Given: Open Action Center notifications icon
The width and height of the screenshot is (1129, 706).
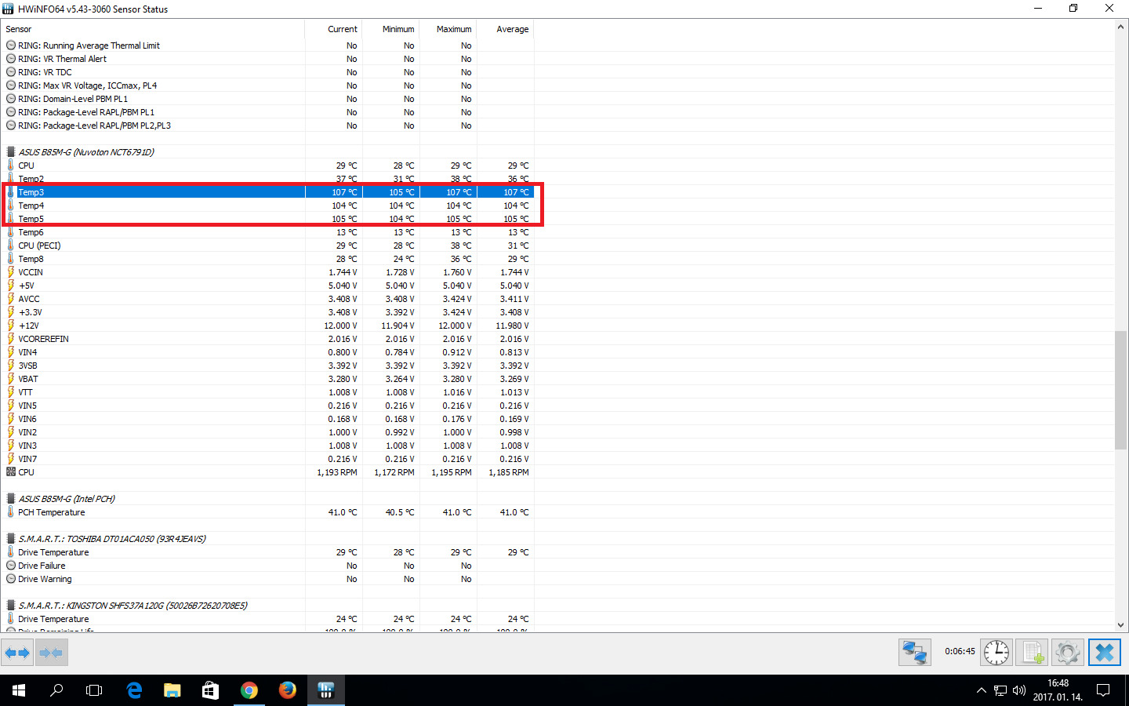Looking at the screenshot, I should point(1103,690).
